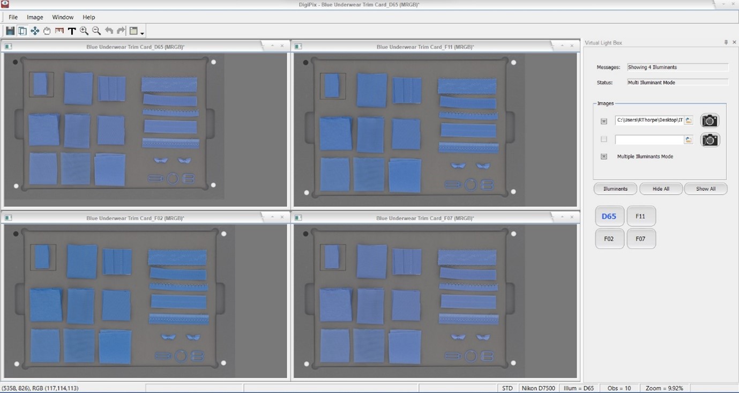Screen dimensions: 739x393
Task: Open the File menu
Action: [x=13, y=17]
